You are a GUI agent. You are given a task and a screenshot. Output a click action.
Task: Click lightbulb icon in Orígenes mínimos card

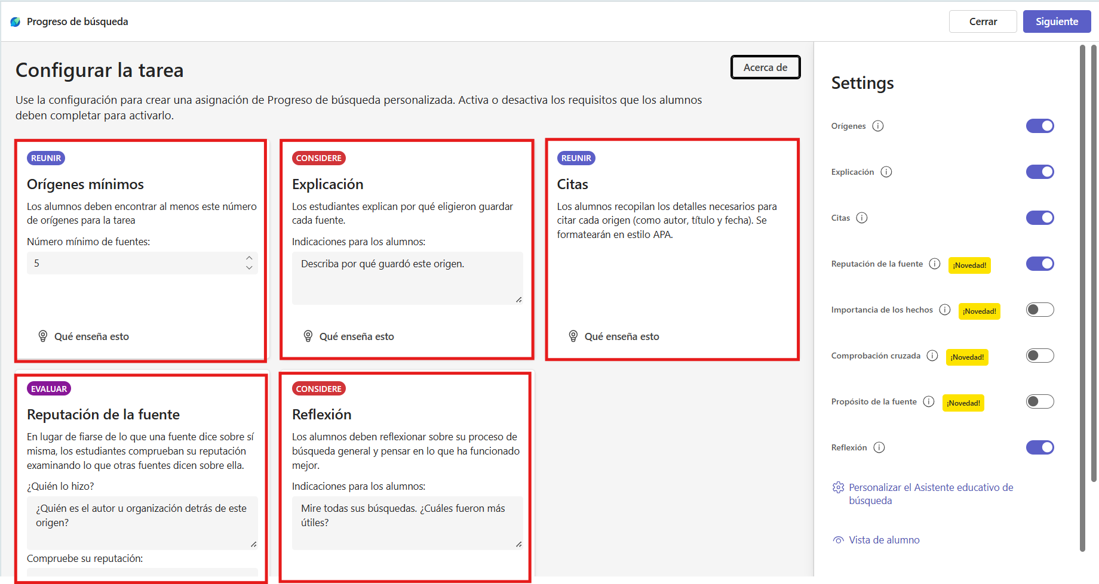(43, 336)
